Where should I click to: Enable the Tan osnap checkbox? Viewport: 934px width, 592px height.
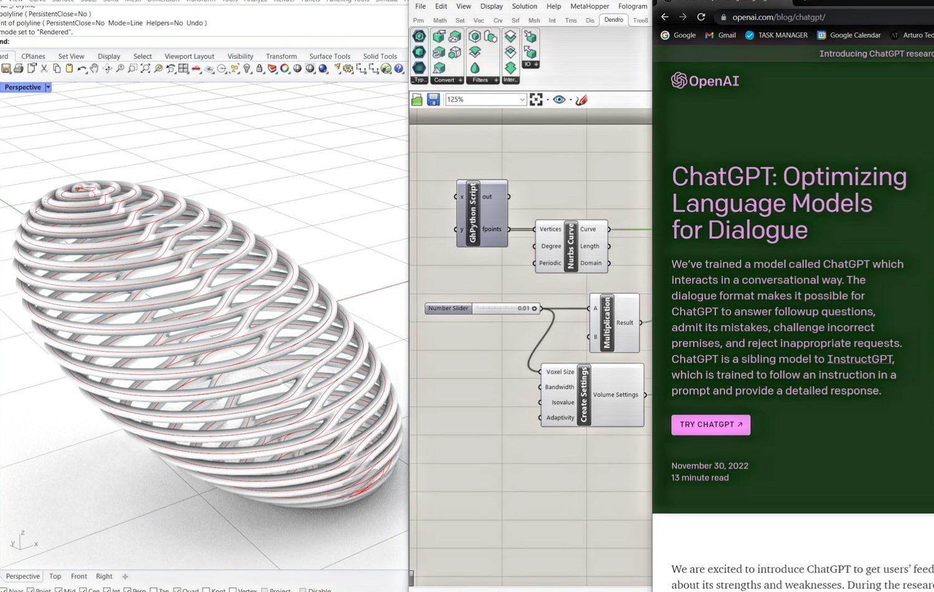click(154, 590)
